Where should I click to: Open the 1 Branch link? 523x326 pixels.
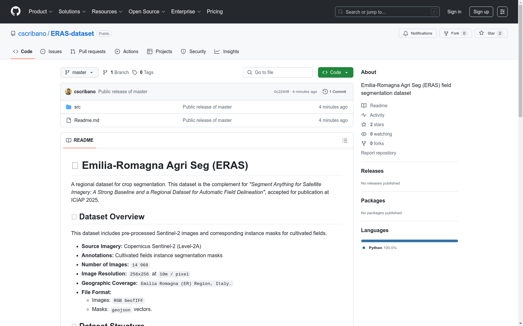(x=116, y=72)
